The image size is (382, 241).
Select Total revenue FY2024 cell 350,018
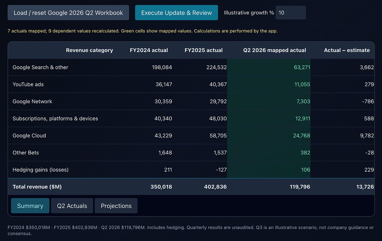161,187
